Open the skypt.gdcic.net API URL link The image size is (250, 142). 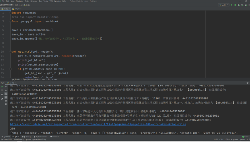[x=98, y=124]
